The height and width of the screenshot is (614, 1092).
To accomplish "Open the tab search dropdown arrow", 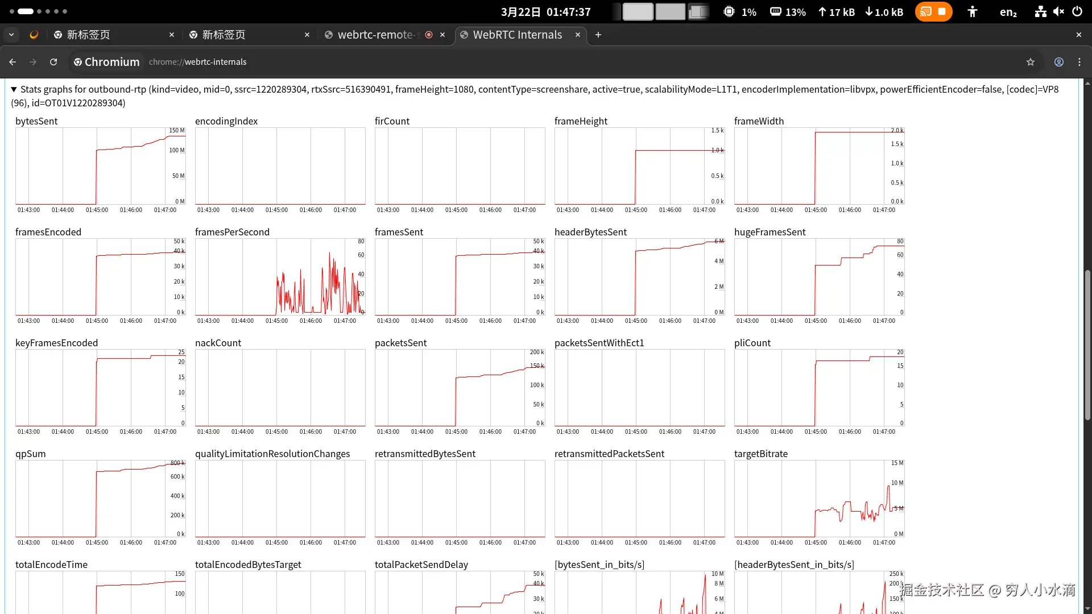I will 11,35.
